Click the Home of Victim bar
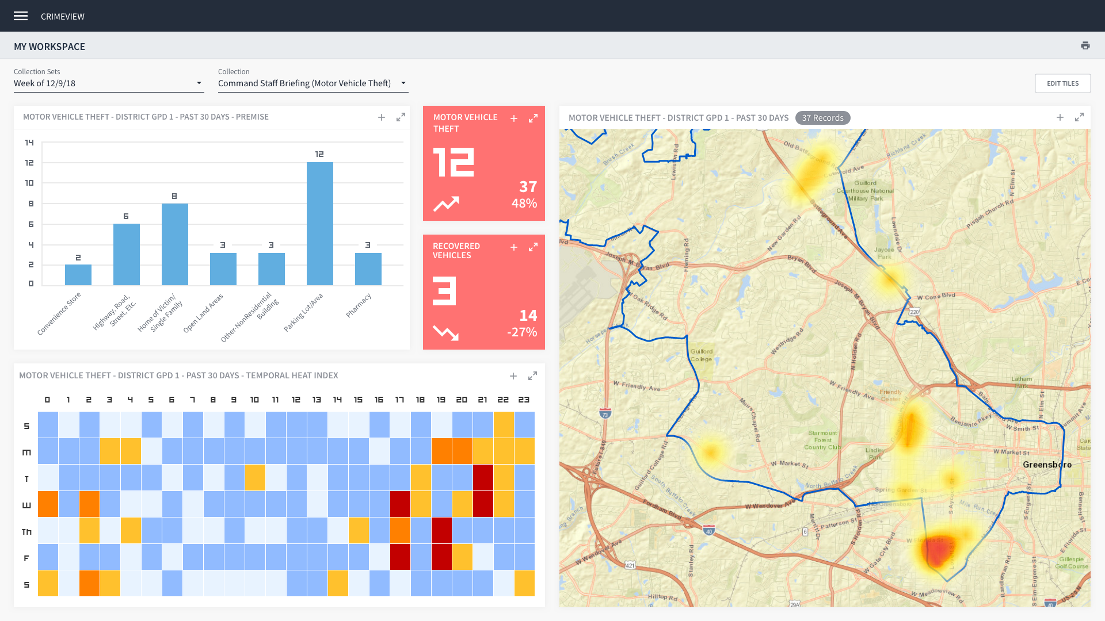 174,244
